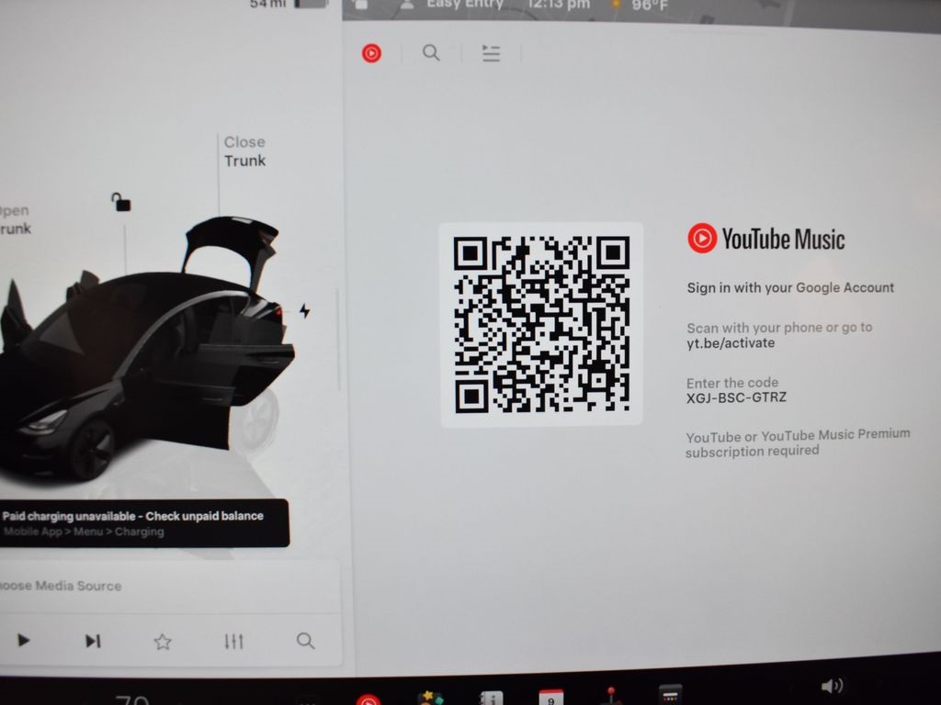Viewport: 941px width, 705px height.
Task: Mark favorite with the star icon
Action: pyautogui.click(x=163, y=642)
